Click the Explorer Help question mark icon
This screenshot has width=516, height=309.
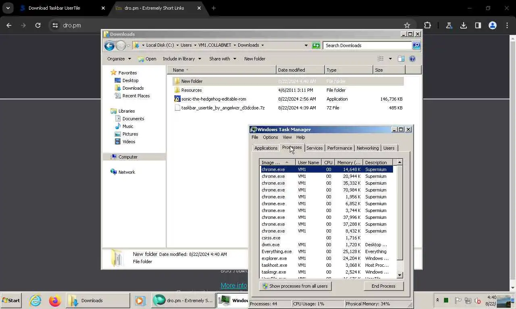coord(412,59)
